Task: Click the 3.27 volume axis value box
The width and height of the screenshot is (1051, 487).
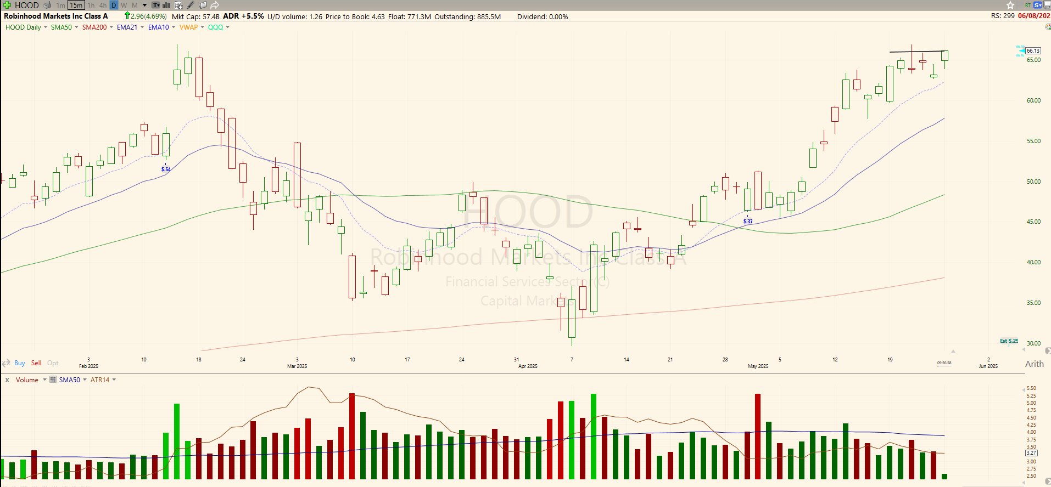Action: coord(1031,452)
